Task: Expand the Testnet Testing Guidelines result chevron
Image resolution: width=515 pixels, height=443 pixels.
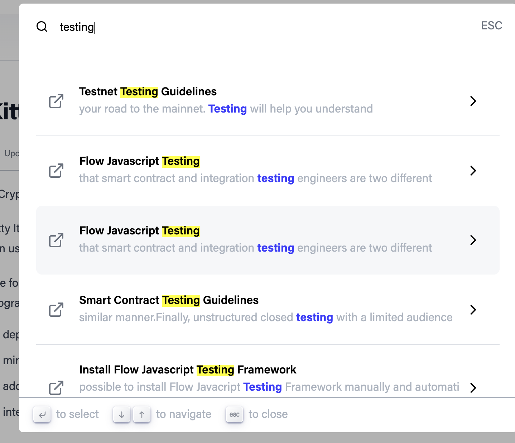Action: (473, 101)
